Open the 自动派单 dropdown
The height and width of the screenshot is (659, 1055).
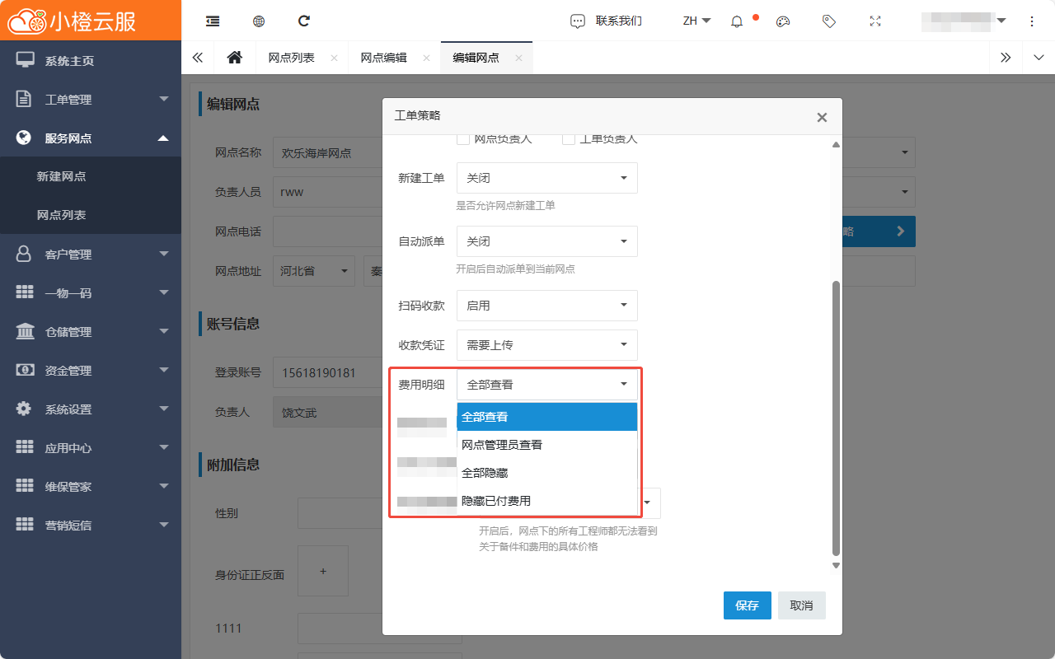(x=546, y=241)
